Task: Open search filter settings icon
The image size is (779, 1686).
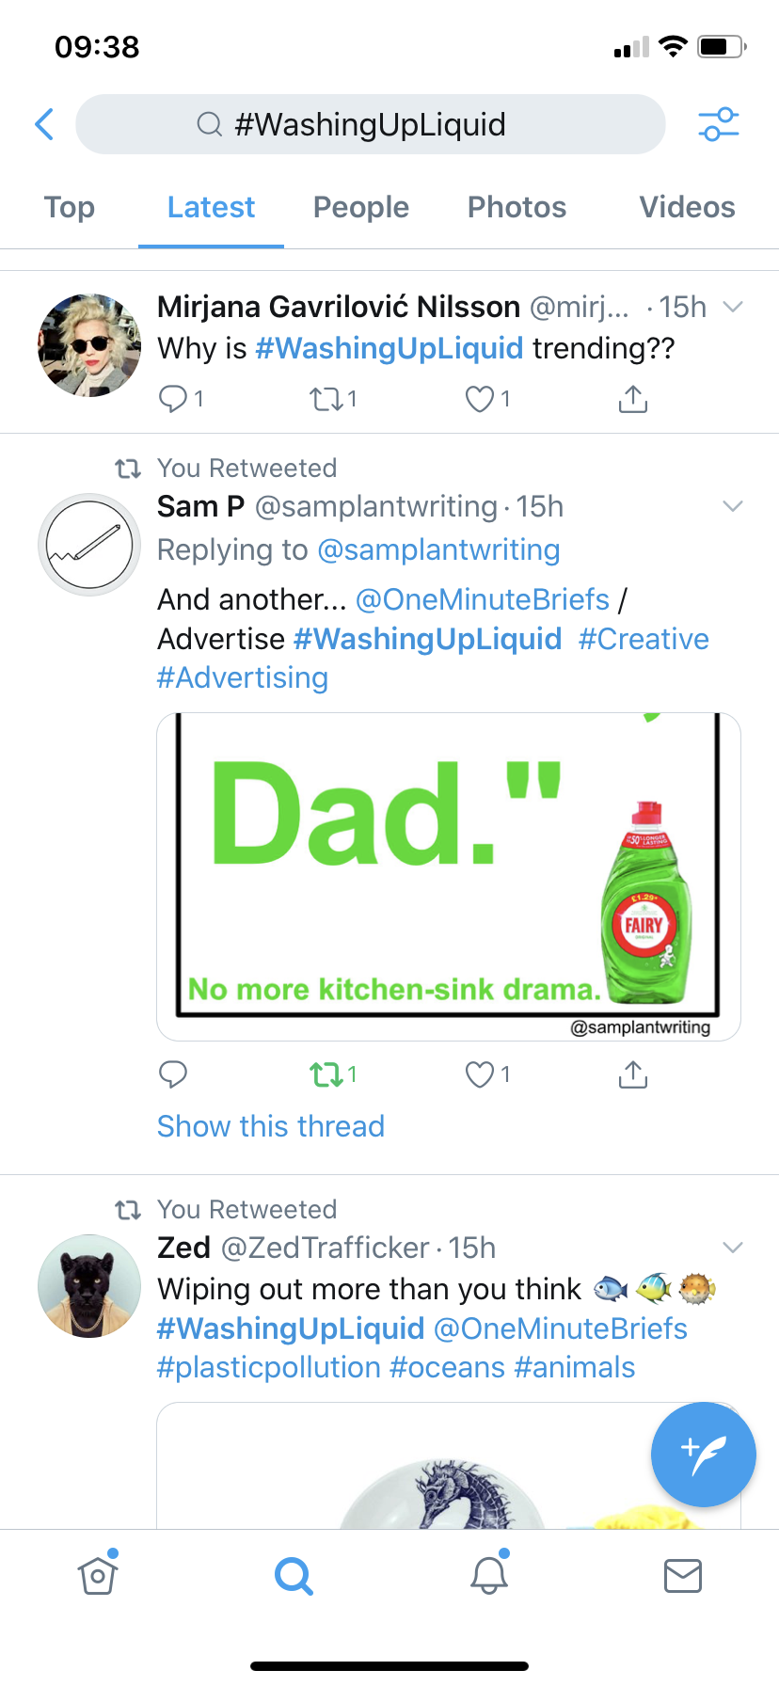Action: pos(718,124)
